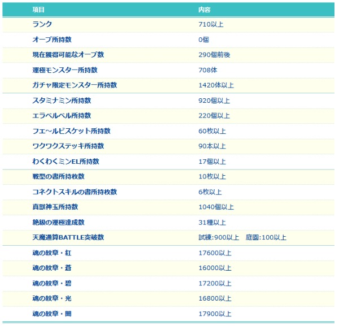Select 真獣神玉所持数 label

click(x=55, y=207)
